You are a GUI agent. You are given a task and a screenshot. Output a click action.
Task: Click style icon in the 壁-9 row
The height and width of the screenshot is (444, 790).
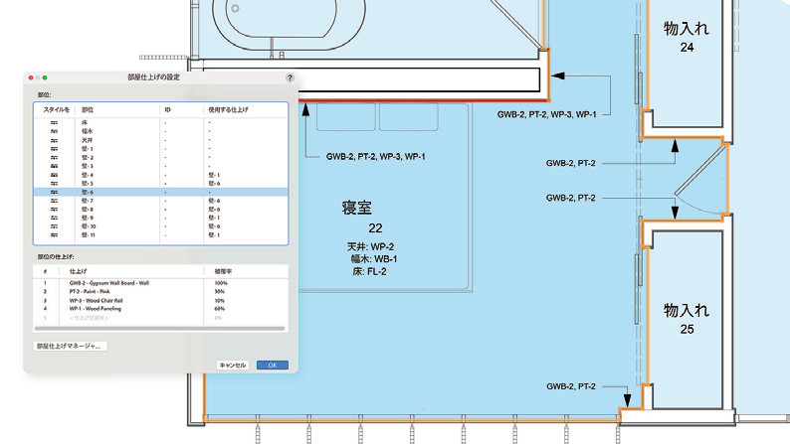[x=54, y=218]
